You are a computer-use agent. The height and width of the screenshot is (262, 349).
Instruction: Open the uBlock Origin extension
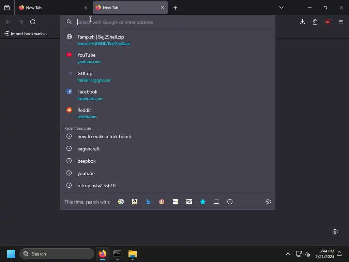328,22
